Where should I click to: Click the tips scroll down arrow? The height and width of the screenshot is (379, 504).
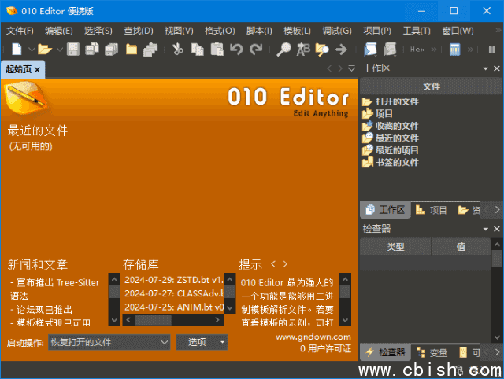[x=345, y=320]
